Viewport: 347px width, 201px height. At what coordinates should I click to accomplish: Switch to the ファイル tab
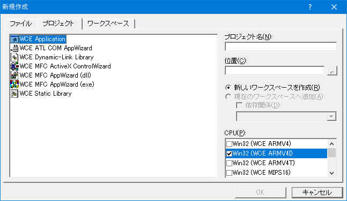coord(20,24)
